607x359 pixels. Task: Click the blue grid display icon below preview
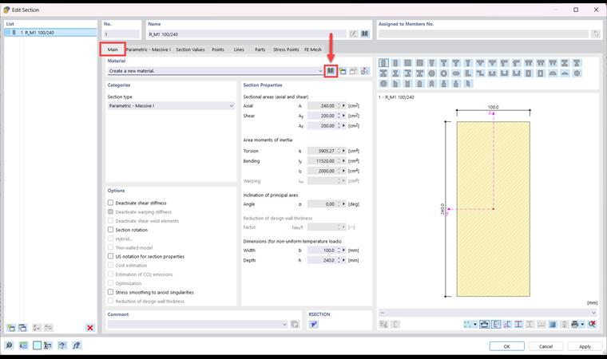[553, 324]
